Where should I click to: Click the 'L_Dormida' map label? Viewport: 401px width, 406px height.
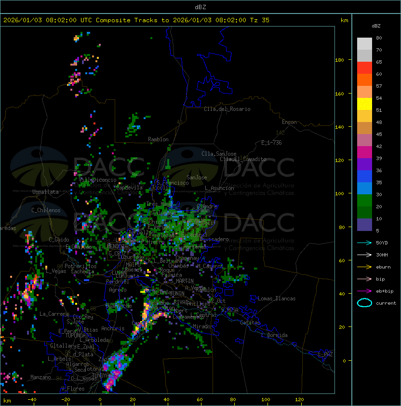[x=274, y=335]
